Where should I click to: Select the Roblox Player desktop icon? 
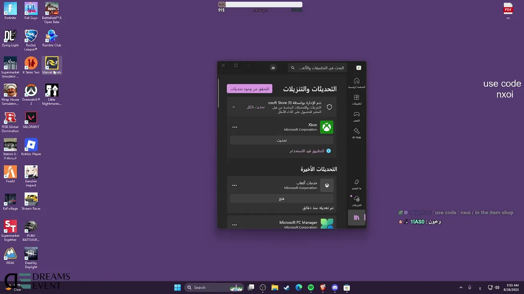point(31,147)
